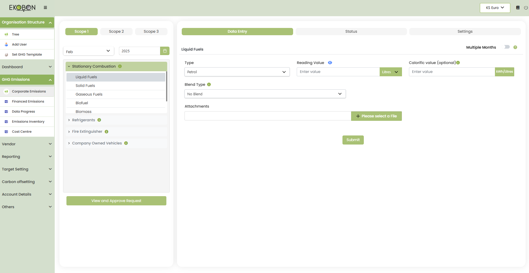Click info icon beside Stationary Combustion
Viewport: 529px width, 273px height.
click(x=120, y=66)
